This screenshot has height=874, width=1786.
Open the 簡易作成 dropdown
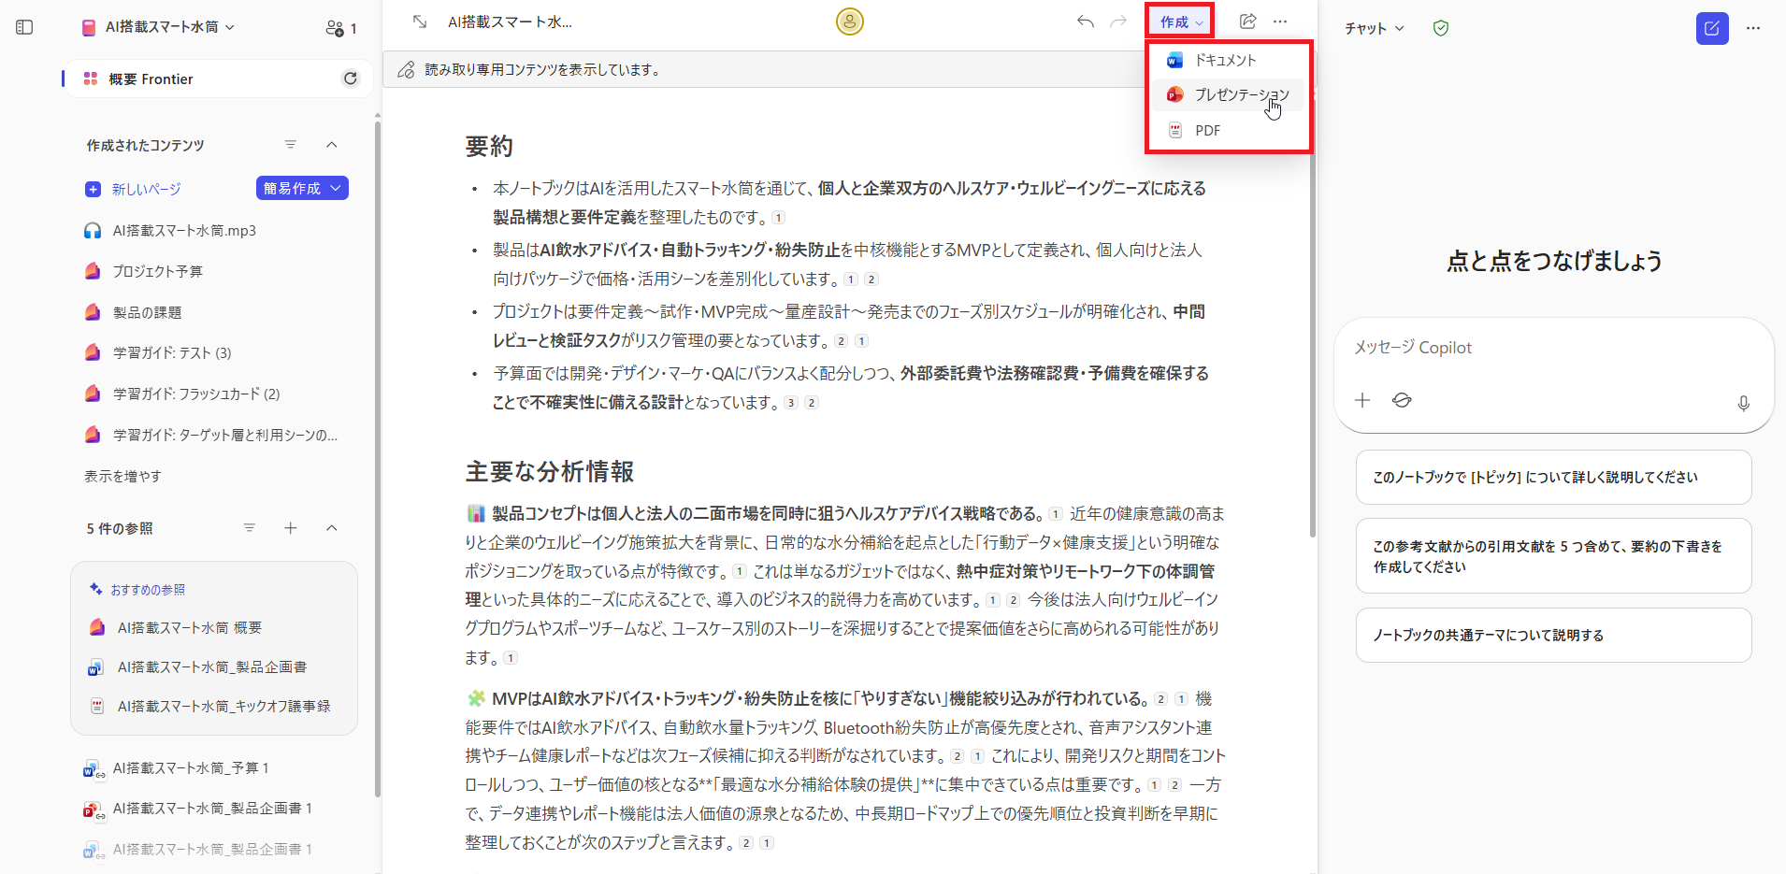(301, 188)
